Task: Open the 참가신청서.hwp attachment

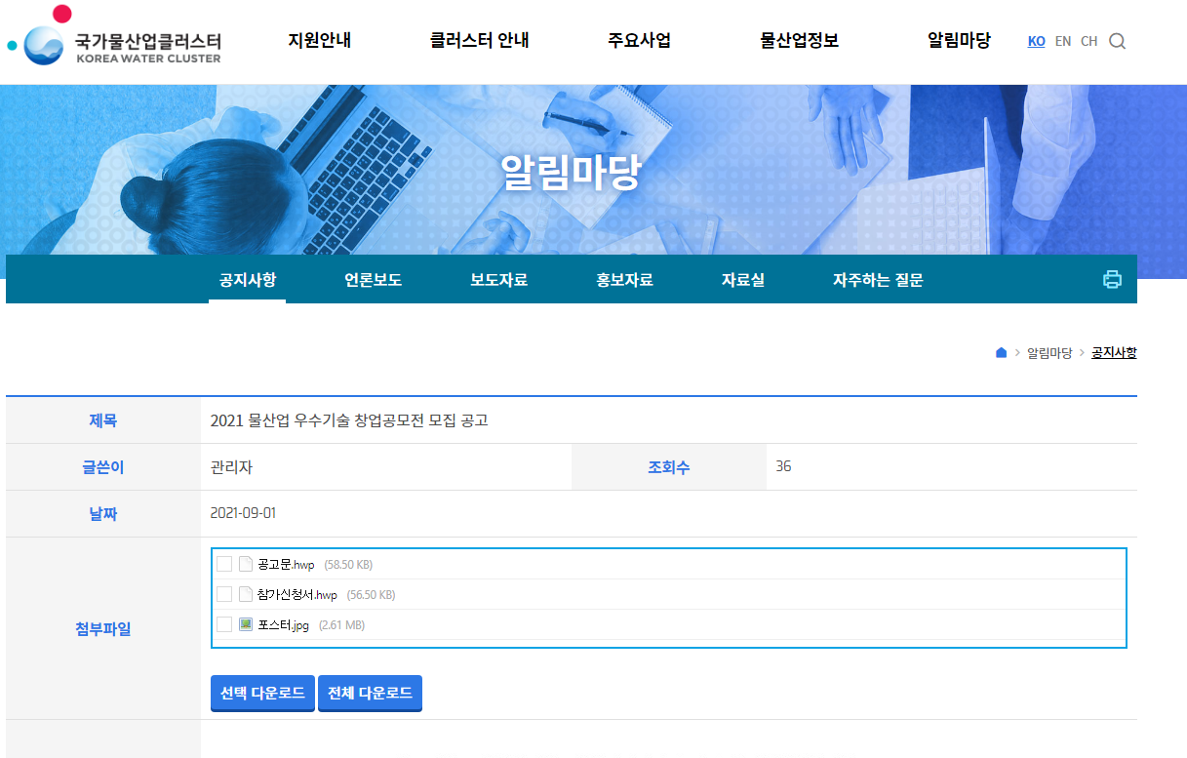Action: 297,595
